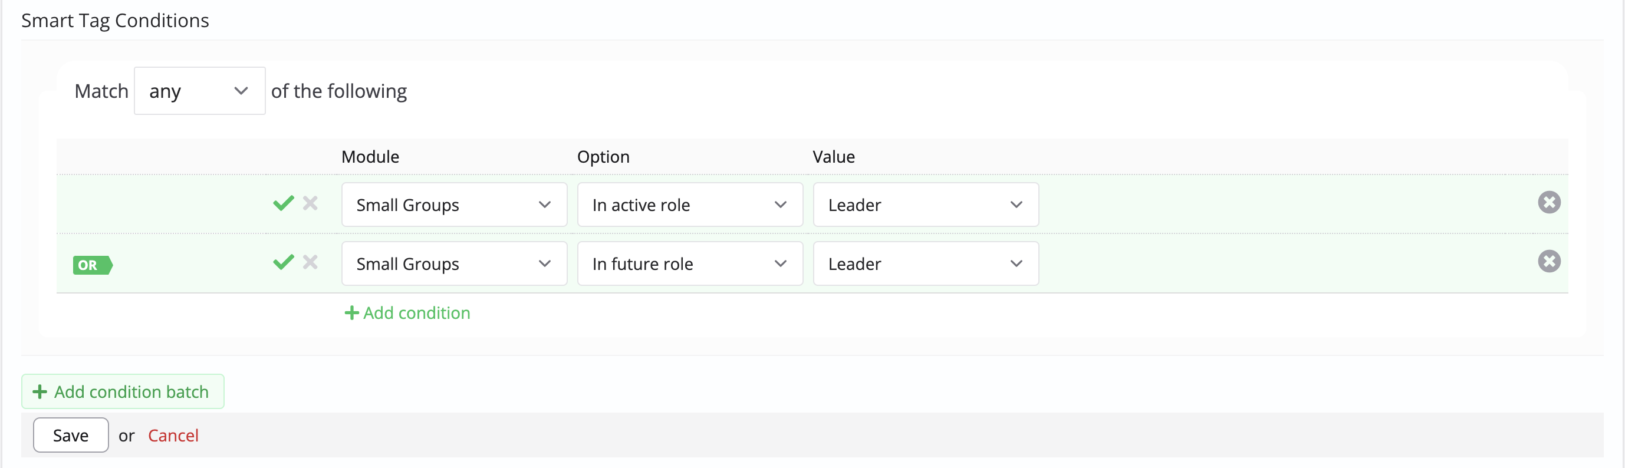
Task: Click the green OR badge
Action: tap(92, 265)
